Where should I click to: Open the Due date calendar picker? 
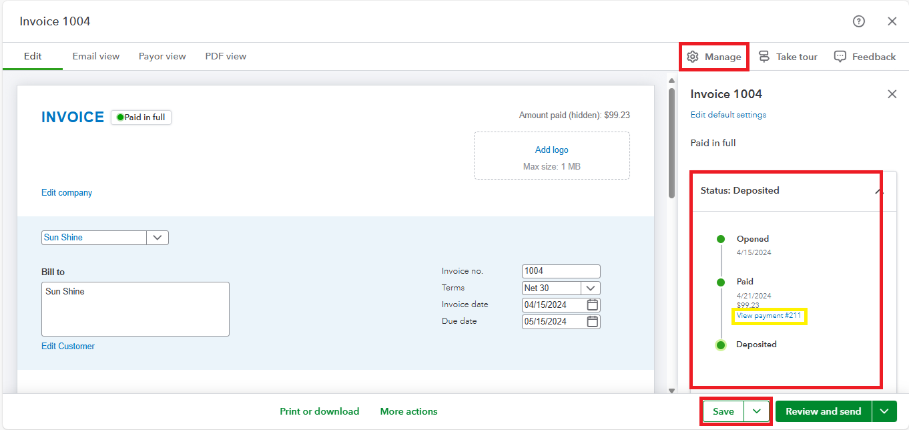coord(592,321)
